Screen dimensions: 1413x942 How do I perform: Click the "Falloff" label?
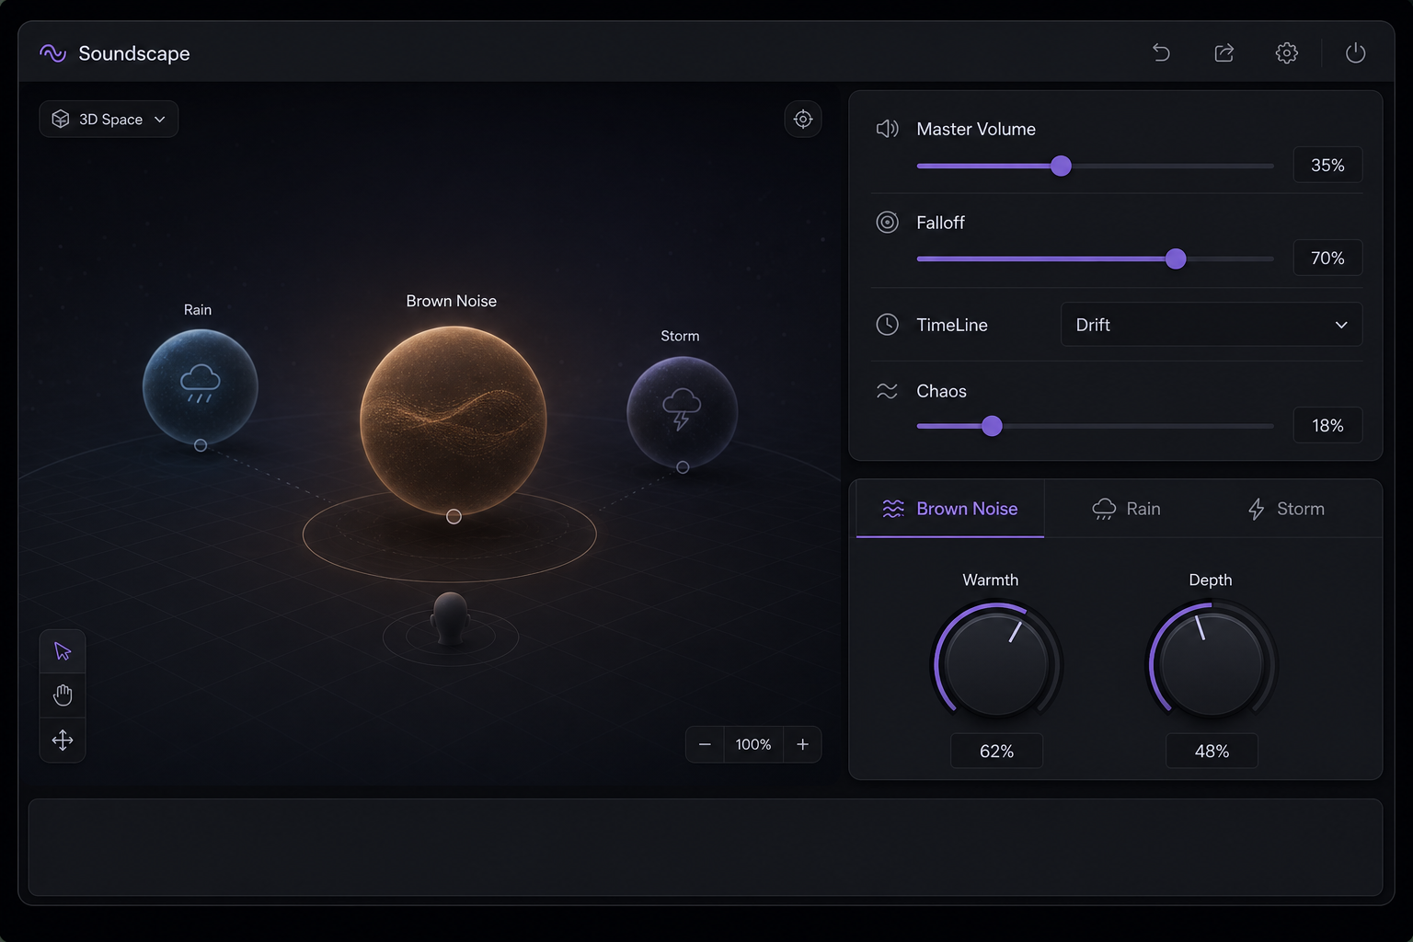tap(940, 223)
